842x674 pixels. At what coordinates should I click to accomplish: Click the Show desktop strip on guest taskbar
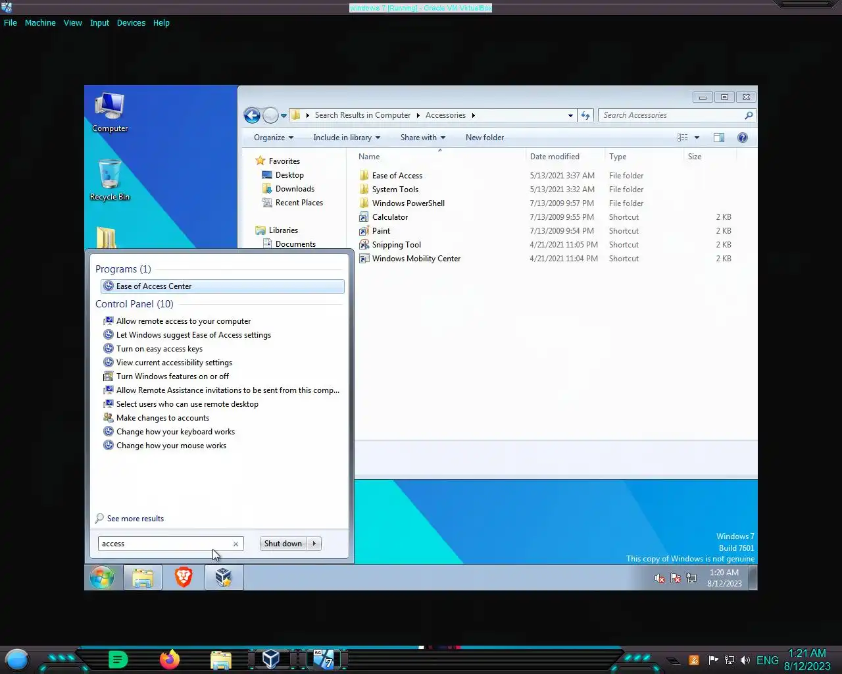coord(754,578)
